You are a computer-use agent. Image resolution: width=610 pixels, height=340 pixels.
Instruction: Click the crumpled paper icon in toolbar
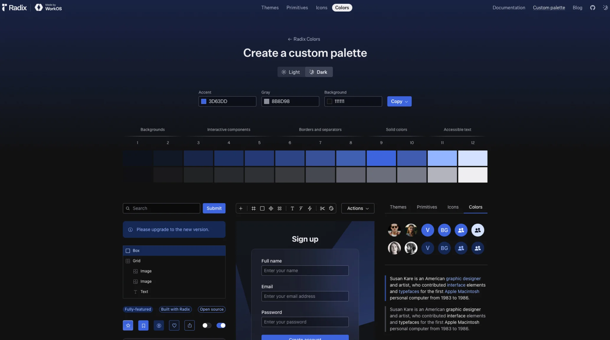click(331, 208)
